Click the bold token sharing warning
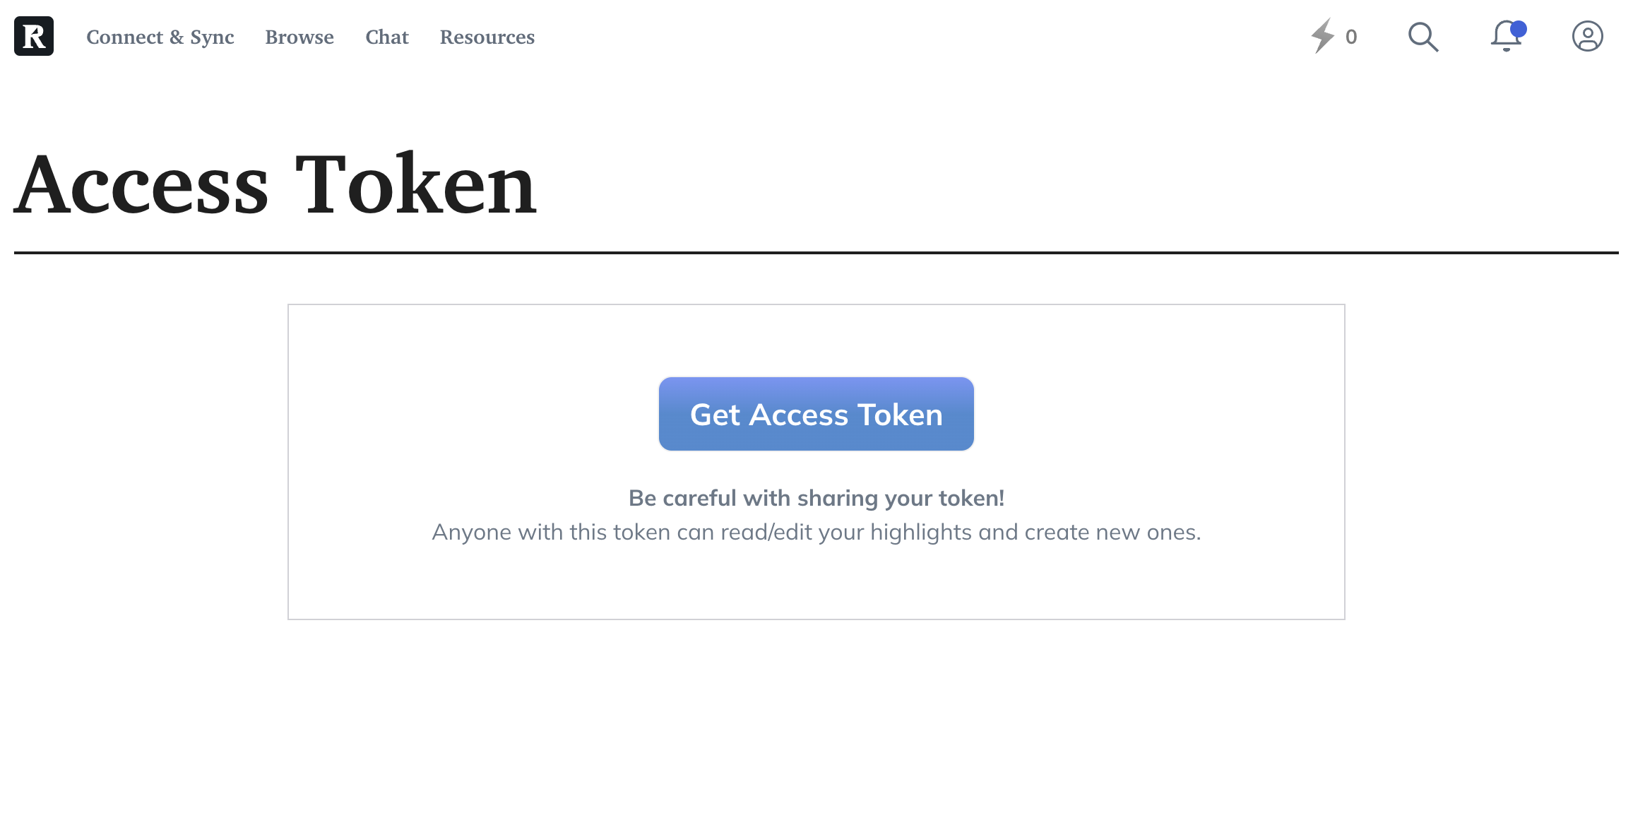The width and height of the screenshot is (1633, 825). click(816, 498)
